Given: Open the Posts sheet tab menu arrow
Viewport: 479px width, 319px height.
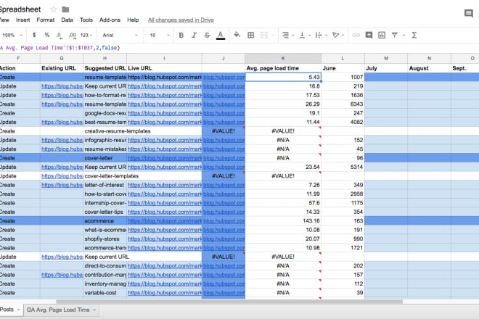Looking at the screenshot, I should click(x=18, y=310).
